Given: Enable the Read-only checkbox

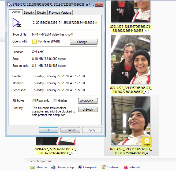Looking at the screenshot, I should tap(34, 100).
